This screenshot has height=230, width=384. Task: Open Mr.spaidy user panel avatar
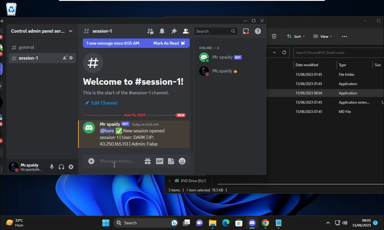pos(13,167)
